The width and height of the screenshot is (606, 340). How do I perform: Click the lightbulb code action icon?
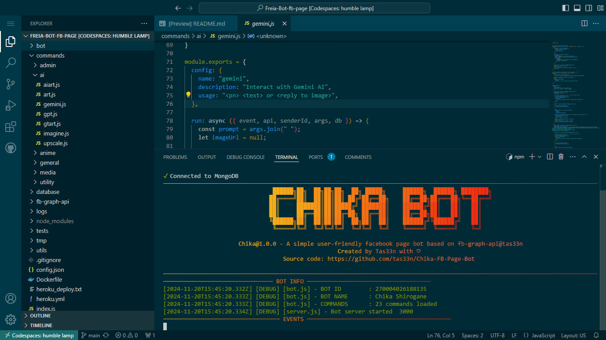click(x=188, y=95)
